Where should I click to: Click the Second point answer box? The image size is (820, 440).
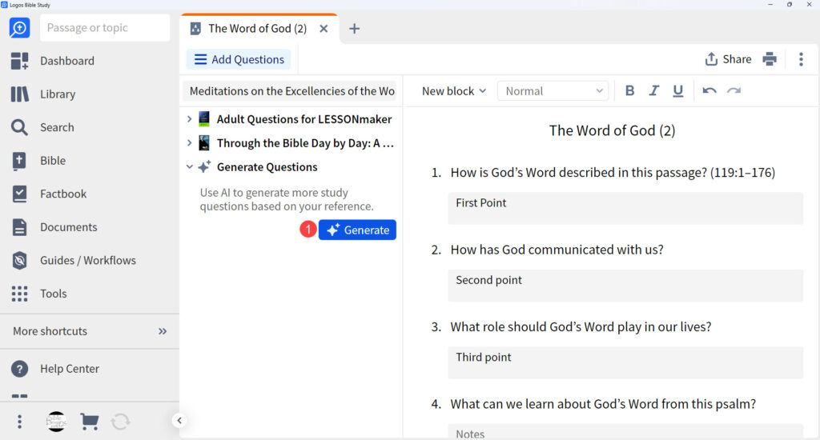click(x=625, y=286)
